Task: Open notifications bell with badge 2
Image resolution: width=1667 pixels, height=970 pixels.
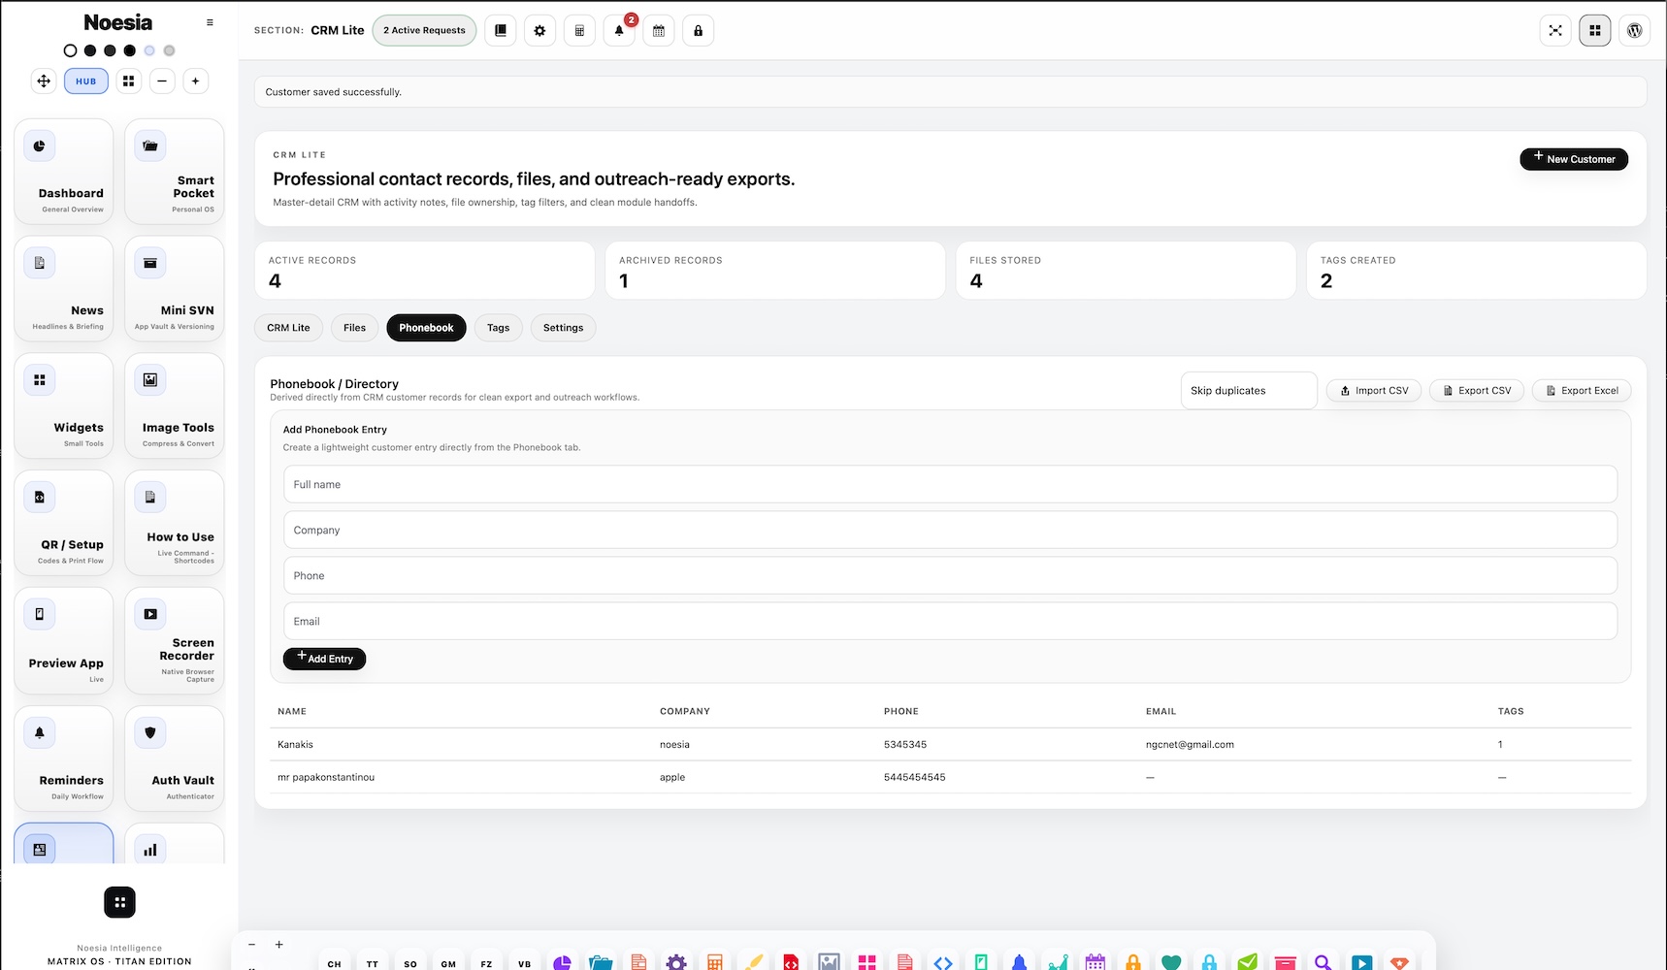Action: point(619,31)
